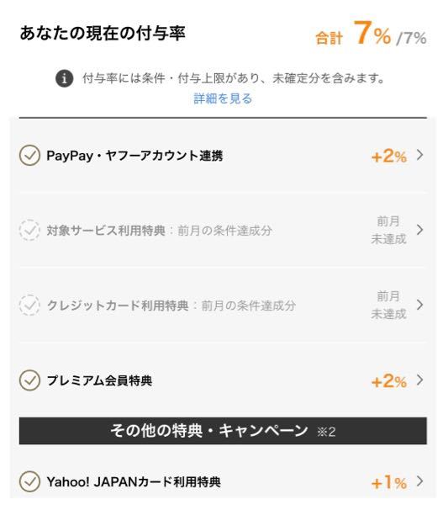Click the +2% value for PayPay連携

(x=389, y=157)
